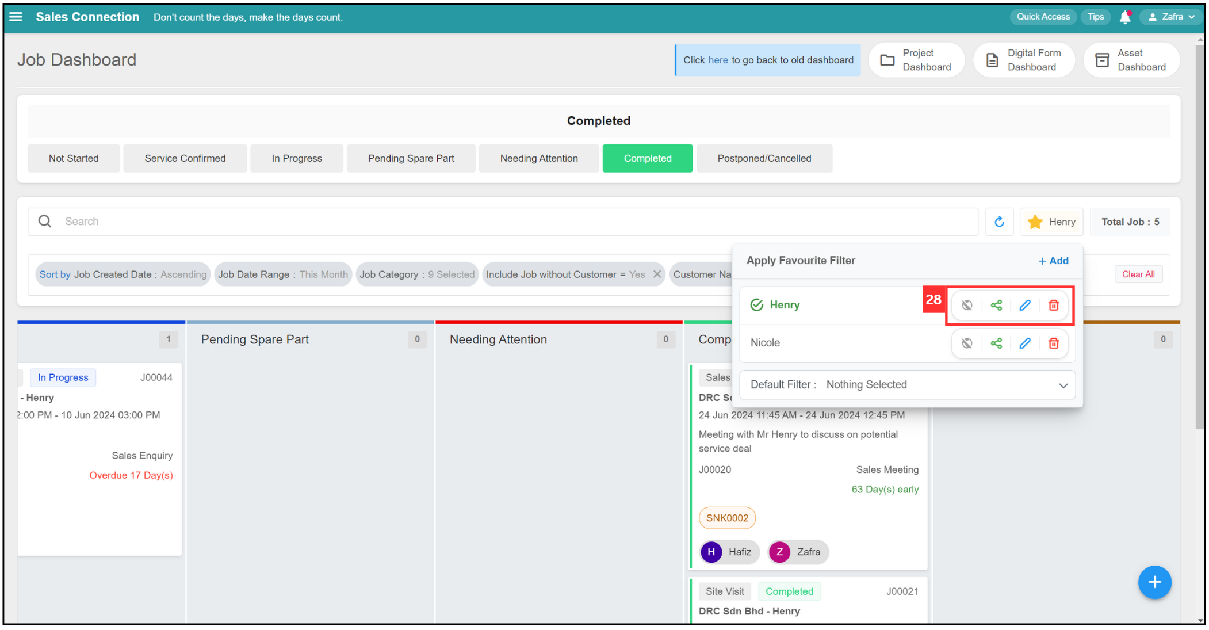
Task: Edit the Henry favourite filter
Action: [x=1025, y=305]
